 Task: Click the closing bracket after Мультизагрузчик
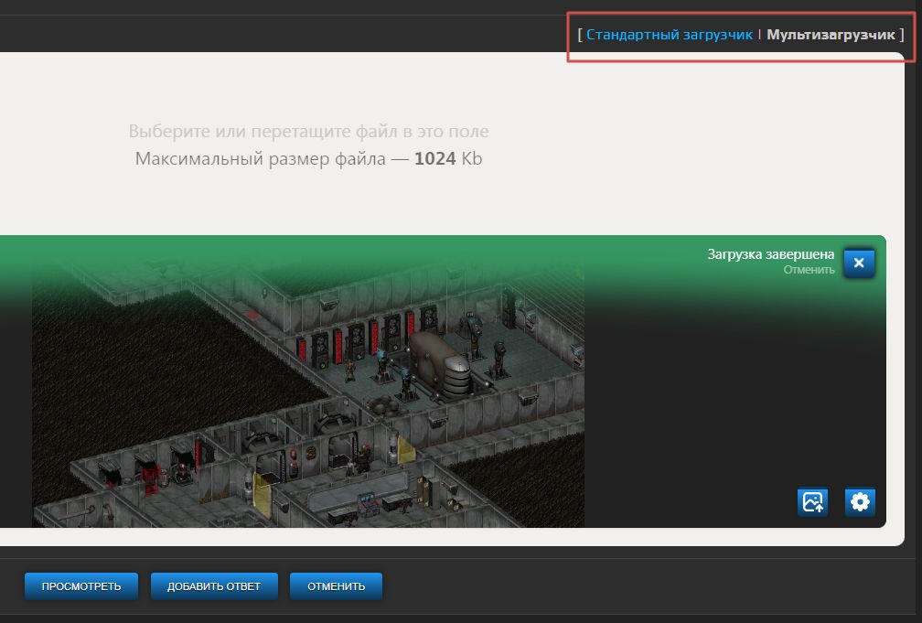[901, 35]
